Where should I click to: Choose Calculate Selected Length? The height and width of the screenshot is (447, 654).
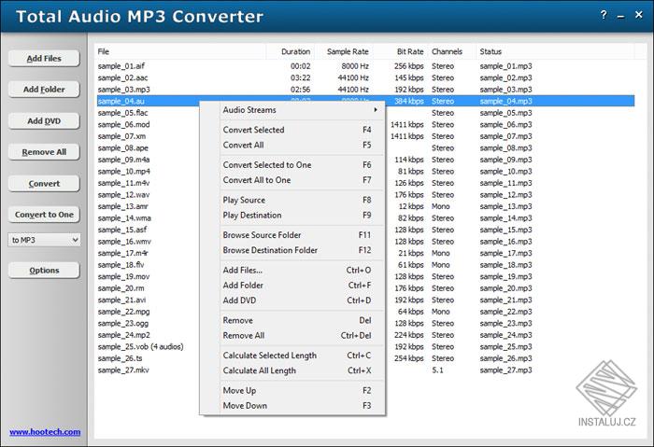(x=301, y=356)
